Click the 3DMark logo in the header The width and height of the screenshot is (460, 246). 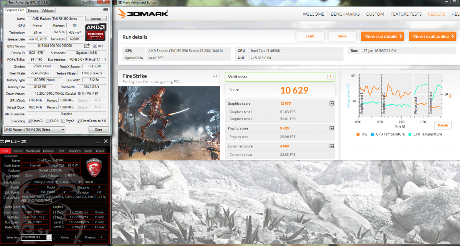[x=143, y=14]
